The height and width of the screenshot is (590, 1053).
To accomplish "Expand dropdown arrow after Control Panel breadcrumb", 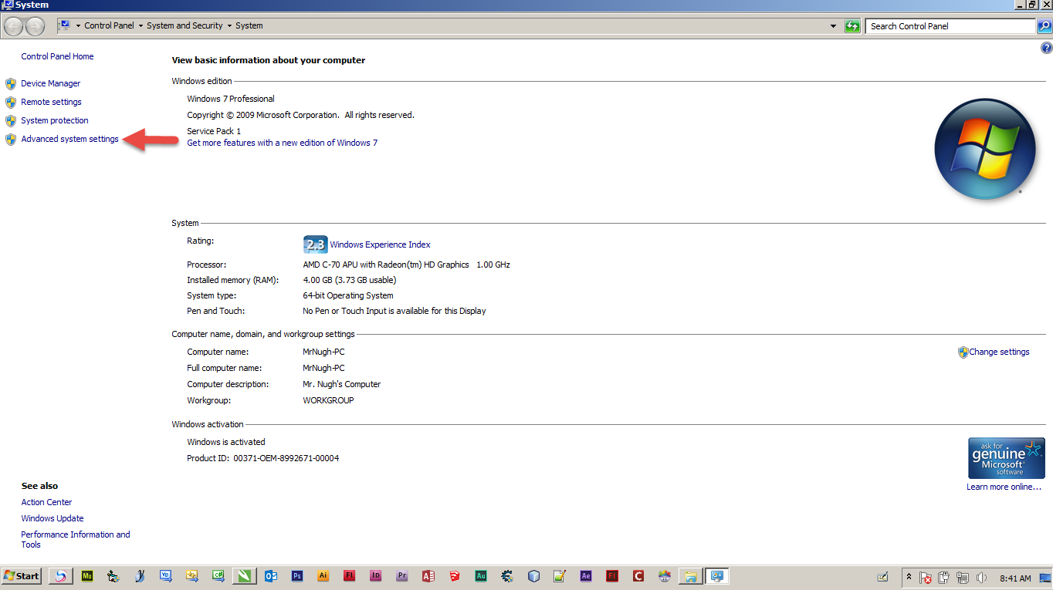I will (x=141, y=26).
